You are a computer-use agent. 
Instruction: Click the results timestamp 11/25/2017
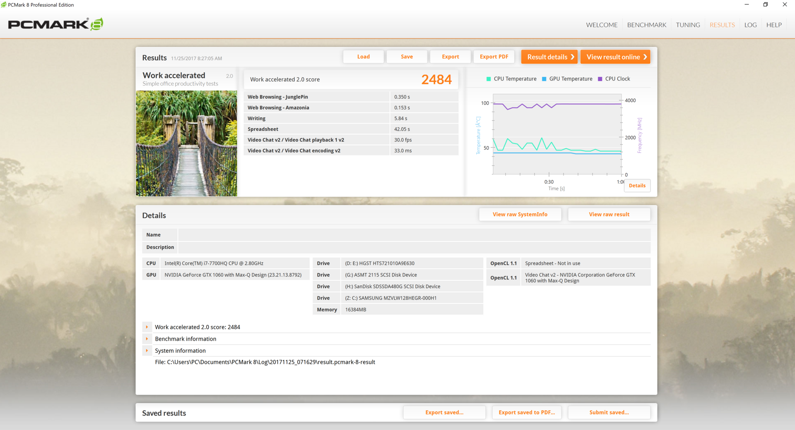[x=196, y=59]
